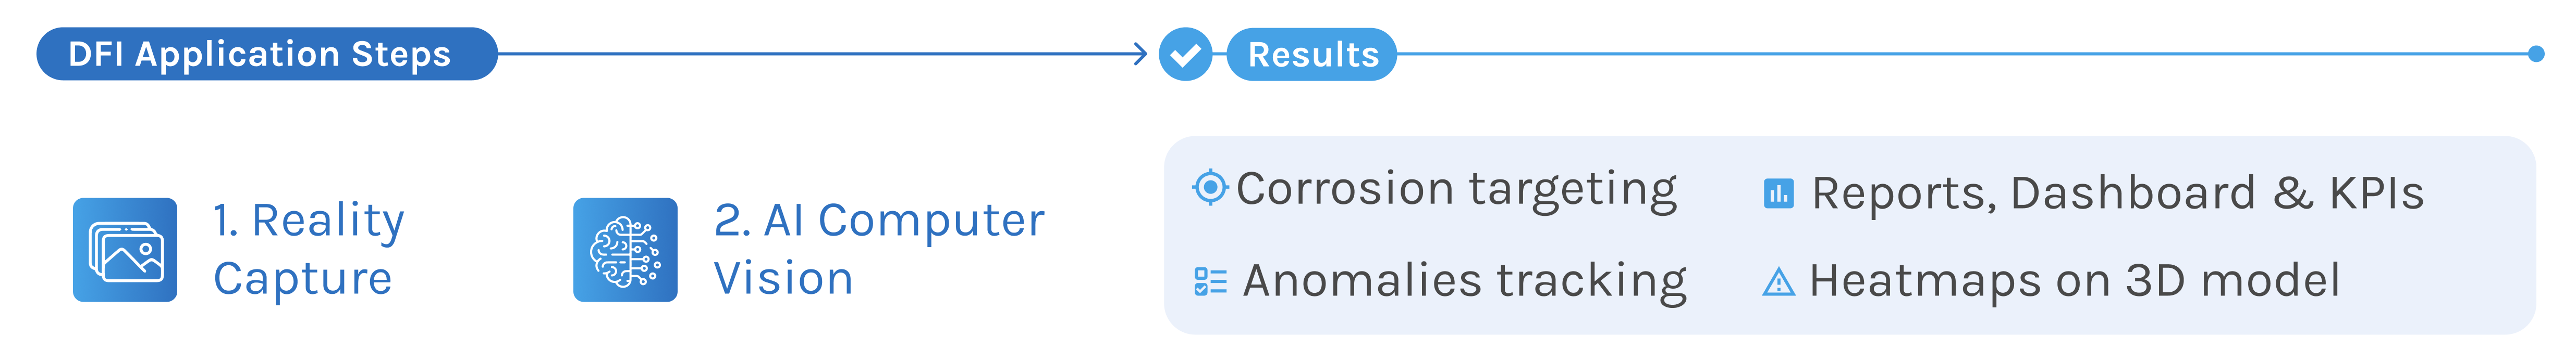This screenshot has width=2576, height=362.
Task: Click the AI Computer Vision brain icon
Action: pyautogui.click(x=625, y=249)
